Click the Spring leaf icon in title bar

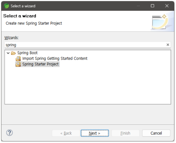[6, 6]
